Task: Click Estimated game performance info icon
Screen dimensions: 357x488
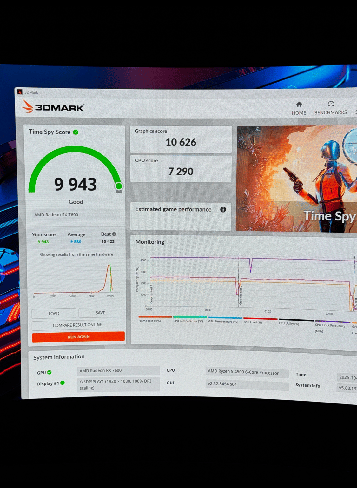Action: (x=223, y=209)
